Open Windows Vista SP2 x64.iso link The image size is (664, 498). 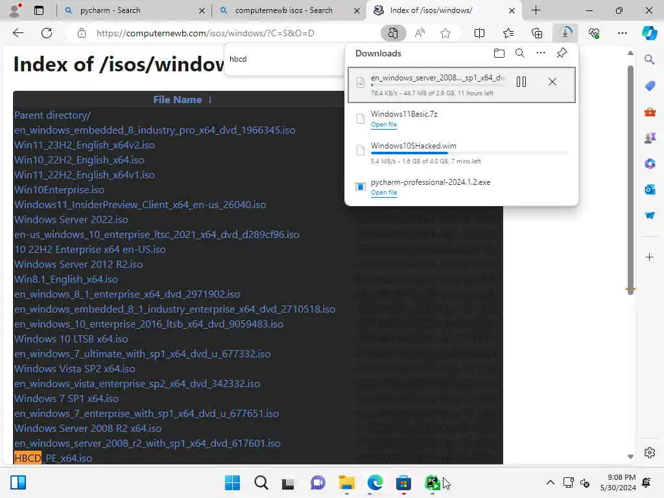click(75, 368)
